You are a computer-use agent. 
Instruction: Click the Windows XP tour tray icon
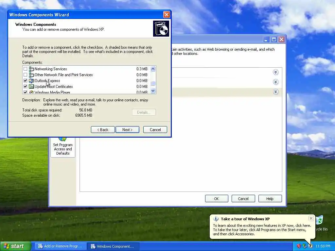pos(310,246)
